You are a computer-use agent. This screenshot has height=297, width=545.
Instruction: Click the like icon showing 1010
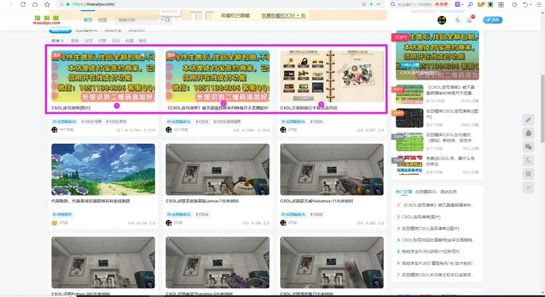point(259,130)
